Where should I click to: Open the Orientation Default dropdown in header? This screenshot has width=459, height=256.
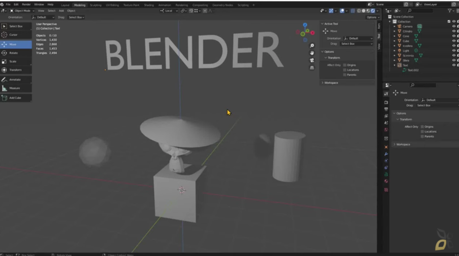tap(43, 17)
